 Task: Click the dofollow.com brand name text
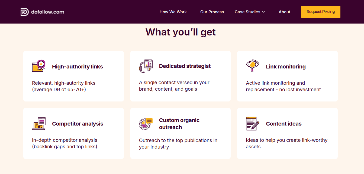tap(47, 12)
